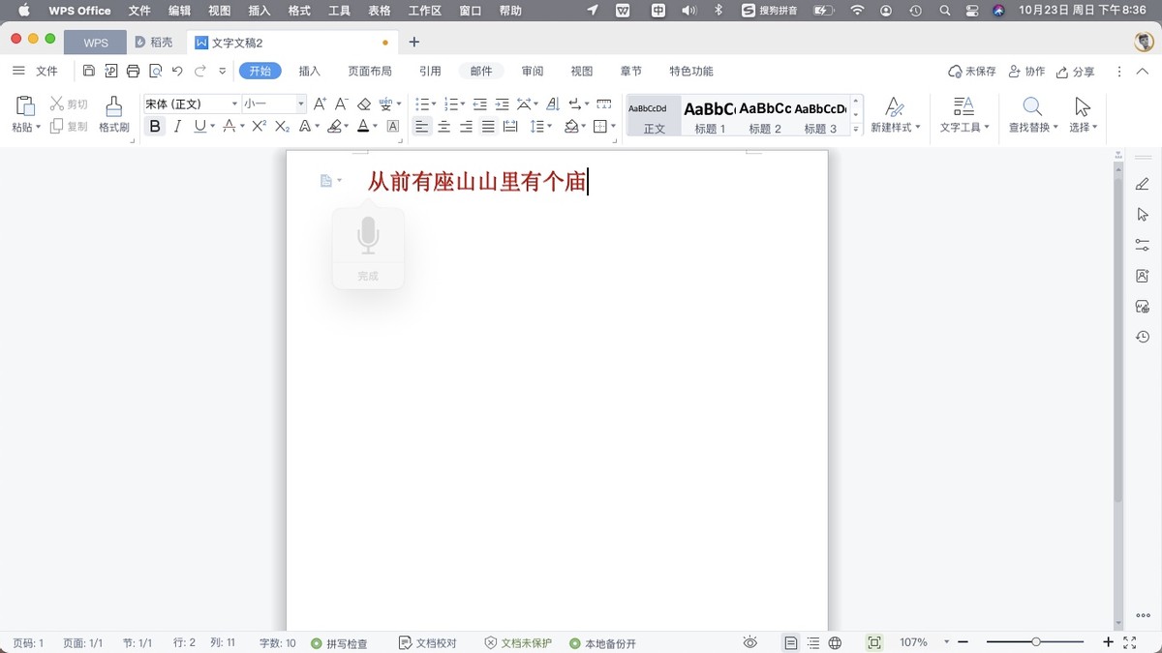Expand the styles gallery list

click(856, 130)
